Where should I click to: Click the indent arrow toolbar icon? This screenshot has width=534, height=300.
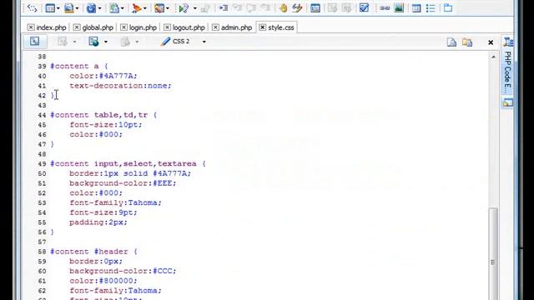(x=224, y=7)
